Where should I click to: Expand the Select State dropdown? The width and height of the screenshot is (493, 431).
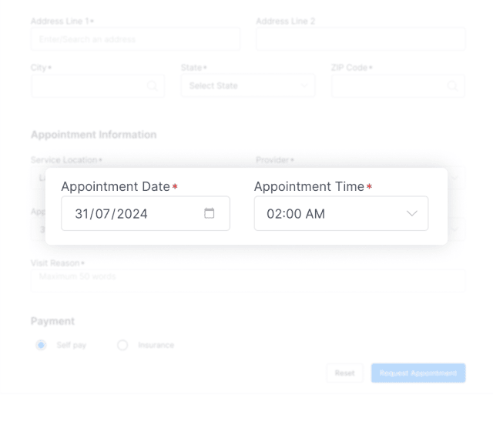[246, 86]
